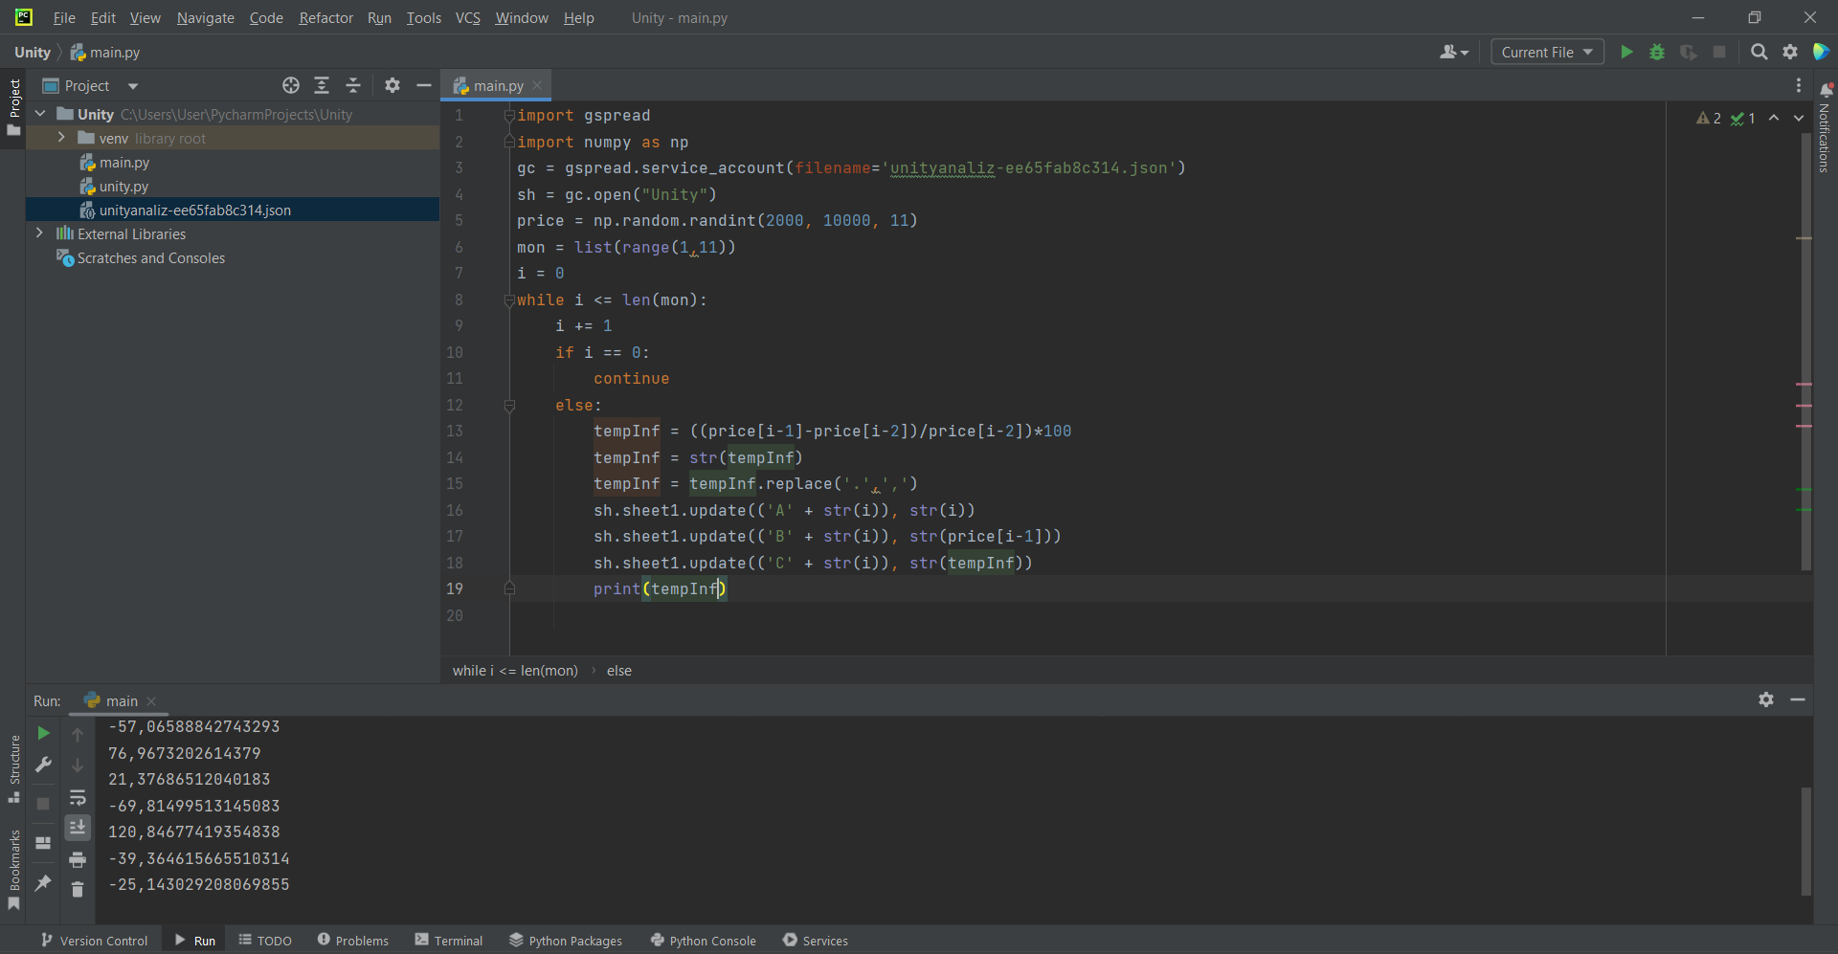This screenshot has height=954, width=1838.
Task: Expand External Libraries node
Action: 39,233
